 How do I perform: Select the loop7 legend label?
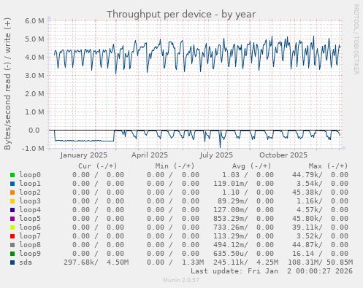point(30,236)
